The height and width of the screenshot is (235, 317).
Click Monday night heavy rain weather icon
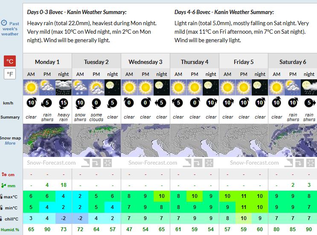(x=63, y=87)
